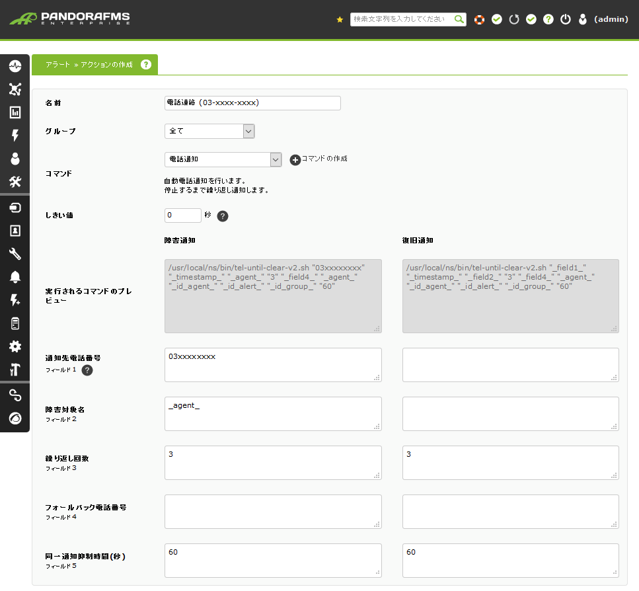The image size is (639, 591).
Task: Expand the グループ dropdown showing 全て
Action: tap(209, 132)
